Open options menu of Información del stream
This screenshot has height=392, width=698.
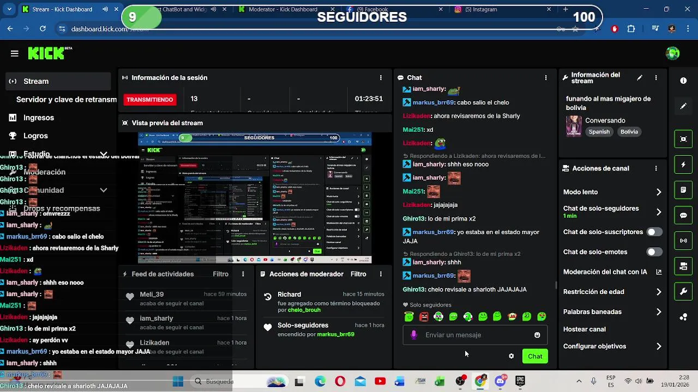(x=656, y=78)
